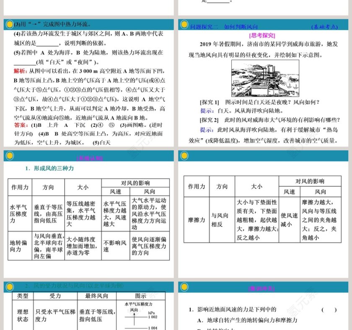Select the yellow circle icon beside [系统认知] header
Image resolution: width=352 pixels, height=330 pixels.
click(9, 157)
